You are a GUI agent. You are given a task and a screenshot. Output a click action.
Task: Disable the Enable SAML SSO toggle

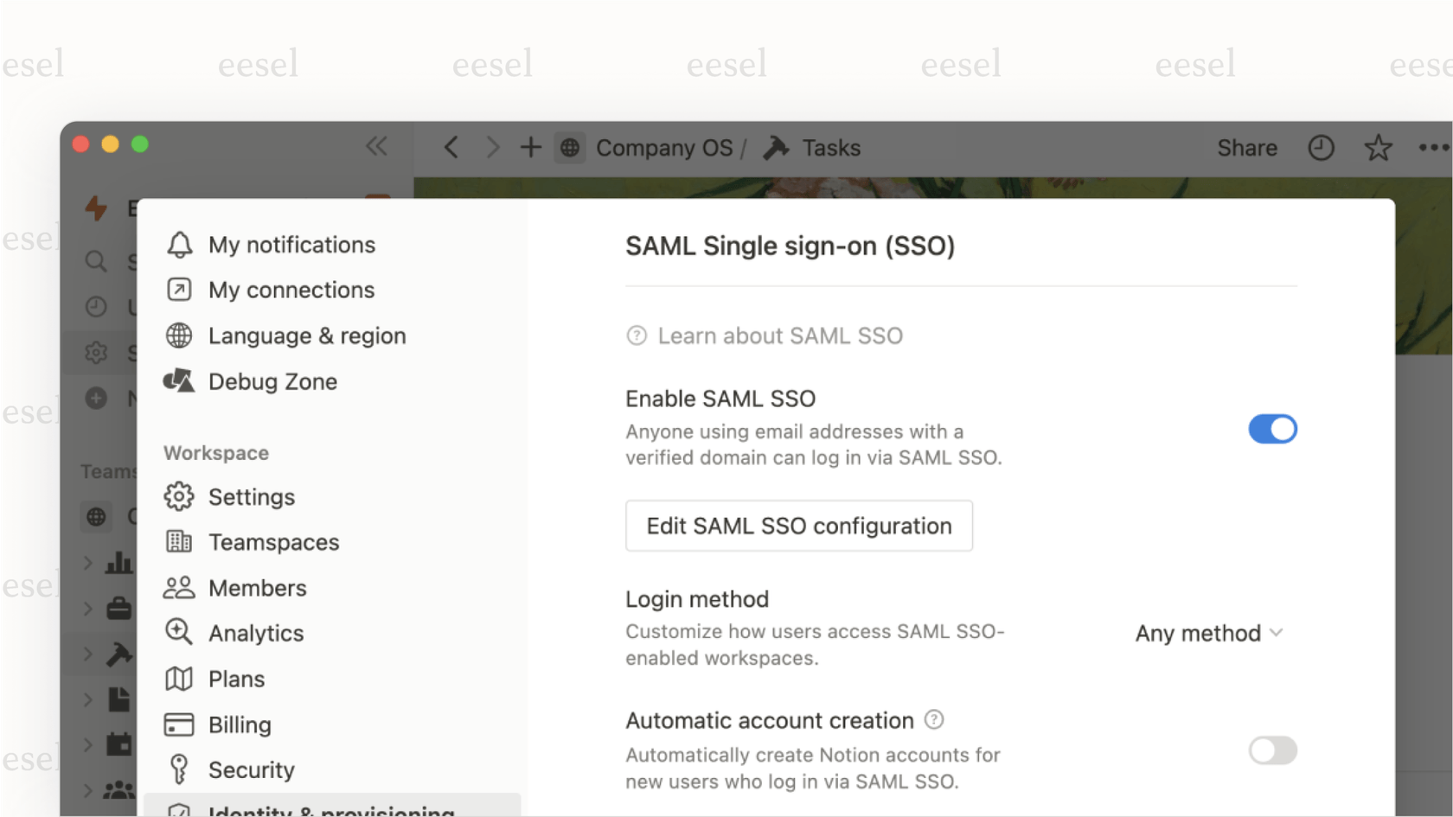pos(1272,428)
